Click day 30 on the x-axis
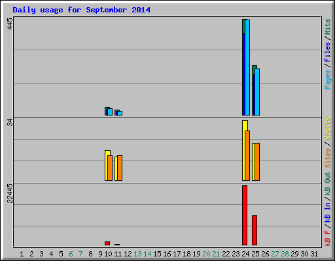The image size is (335, 261). pos(304,254)
